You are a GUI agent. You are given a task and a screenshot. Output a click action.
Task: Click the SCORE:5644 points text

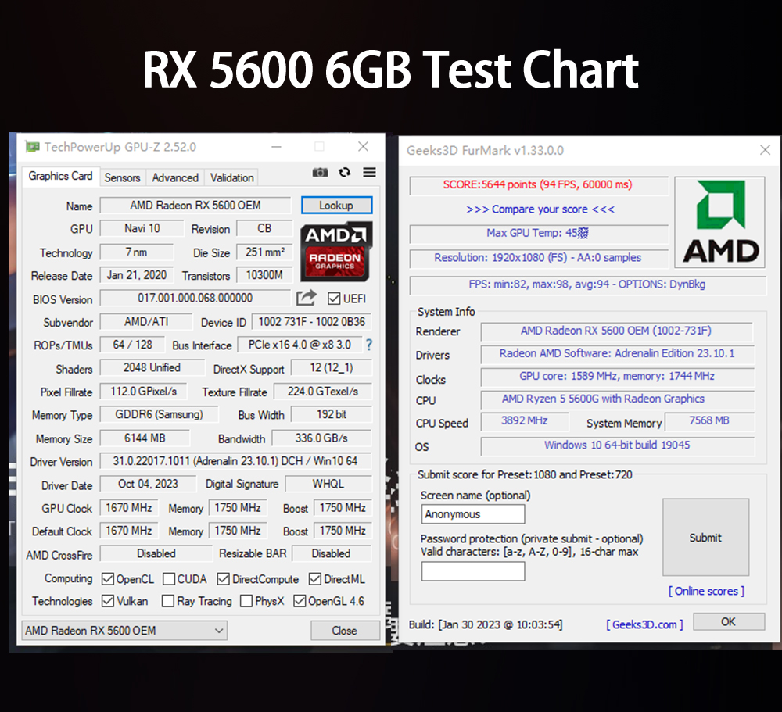click(x=538, y=184)
